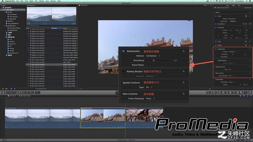This screenshot has height=142, width=253.
Task: Switch to the Info inspector tab
Action: point(239,5)
